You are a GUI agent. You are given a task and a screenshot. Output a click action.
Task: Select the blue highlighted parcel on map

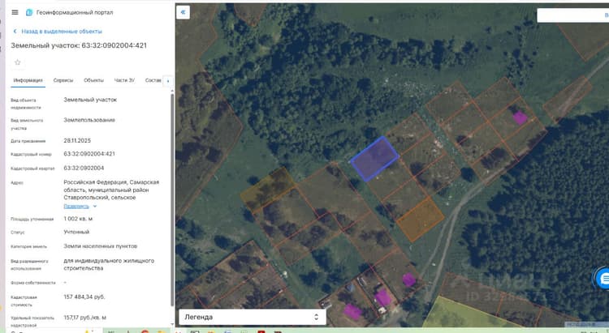point(374,159)
